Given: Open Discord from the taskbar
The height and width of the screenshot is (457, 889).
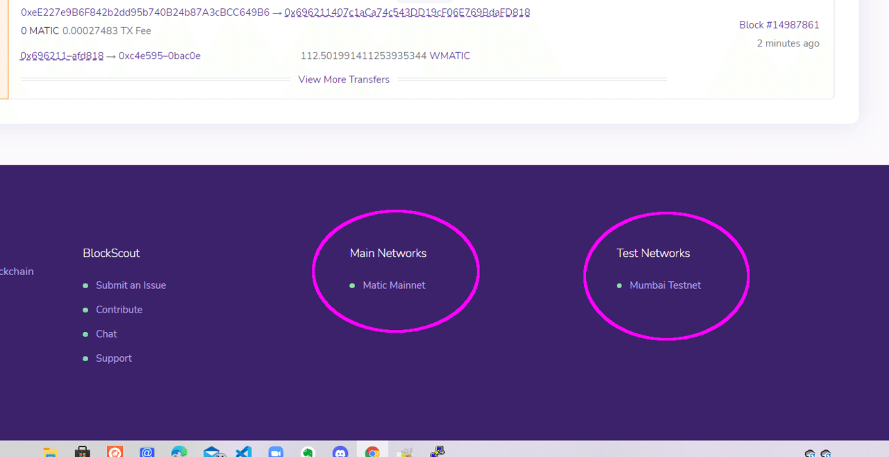Looking at the screenshot, I should (340, 452).
